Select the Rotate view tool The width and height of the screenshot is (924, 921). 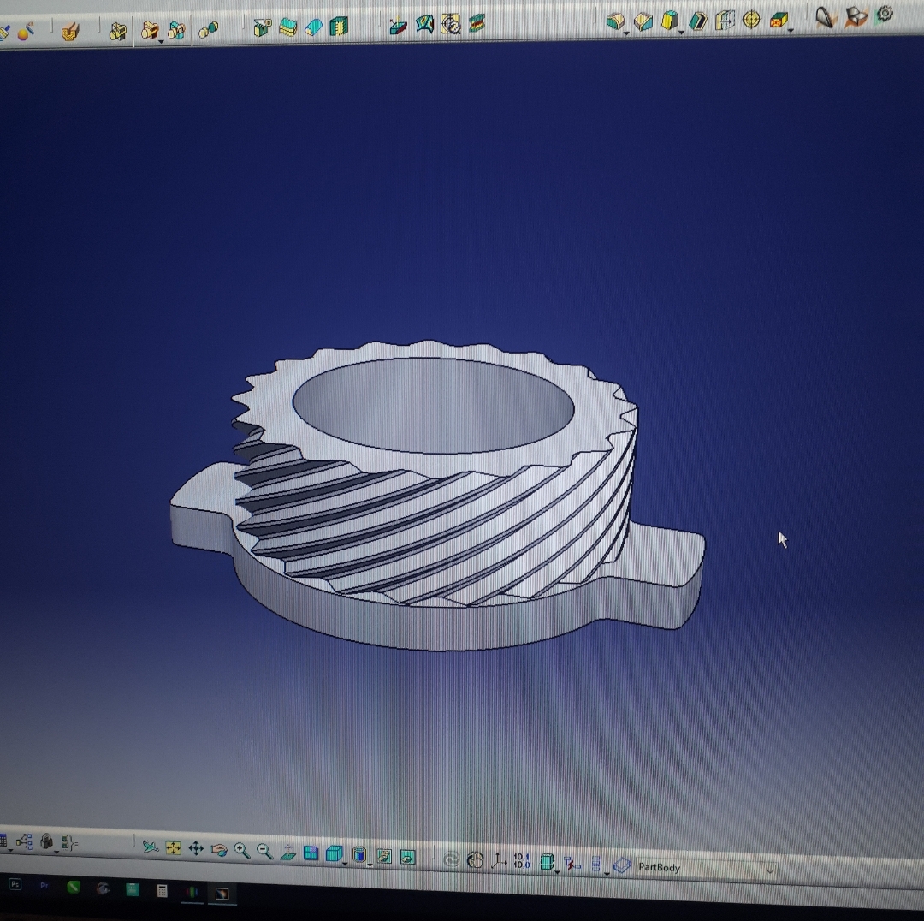(219, 850)
